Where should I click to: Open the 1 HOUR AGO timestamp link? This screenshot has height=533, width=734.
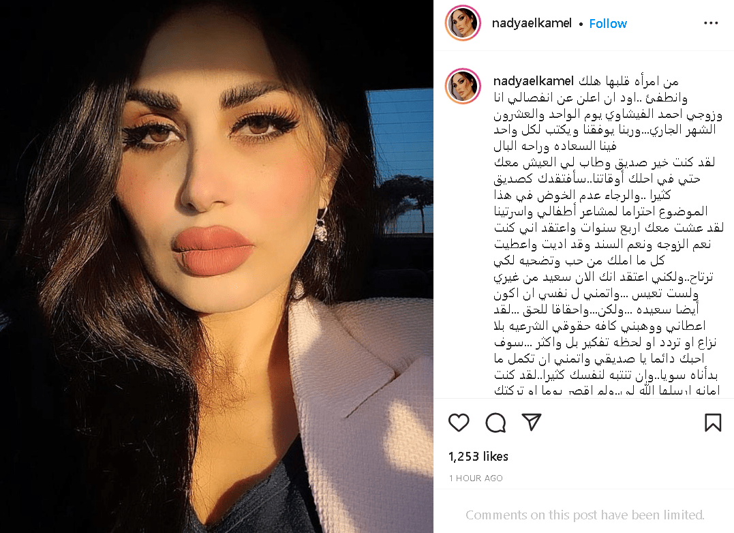point(476,478)
